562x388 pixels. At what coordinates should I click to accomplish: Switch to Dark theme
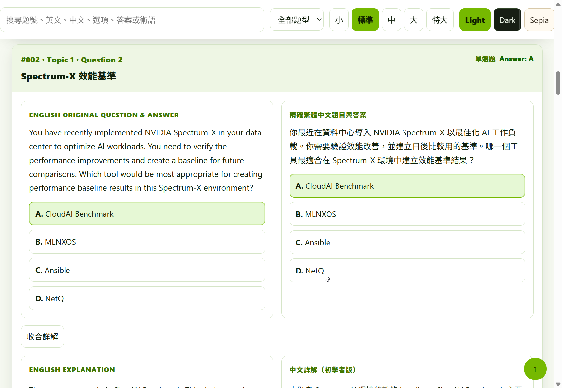[507, 20]
